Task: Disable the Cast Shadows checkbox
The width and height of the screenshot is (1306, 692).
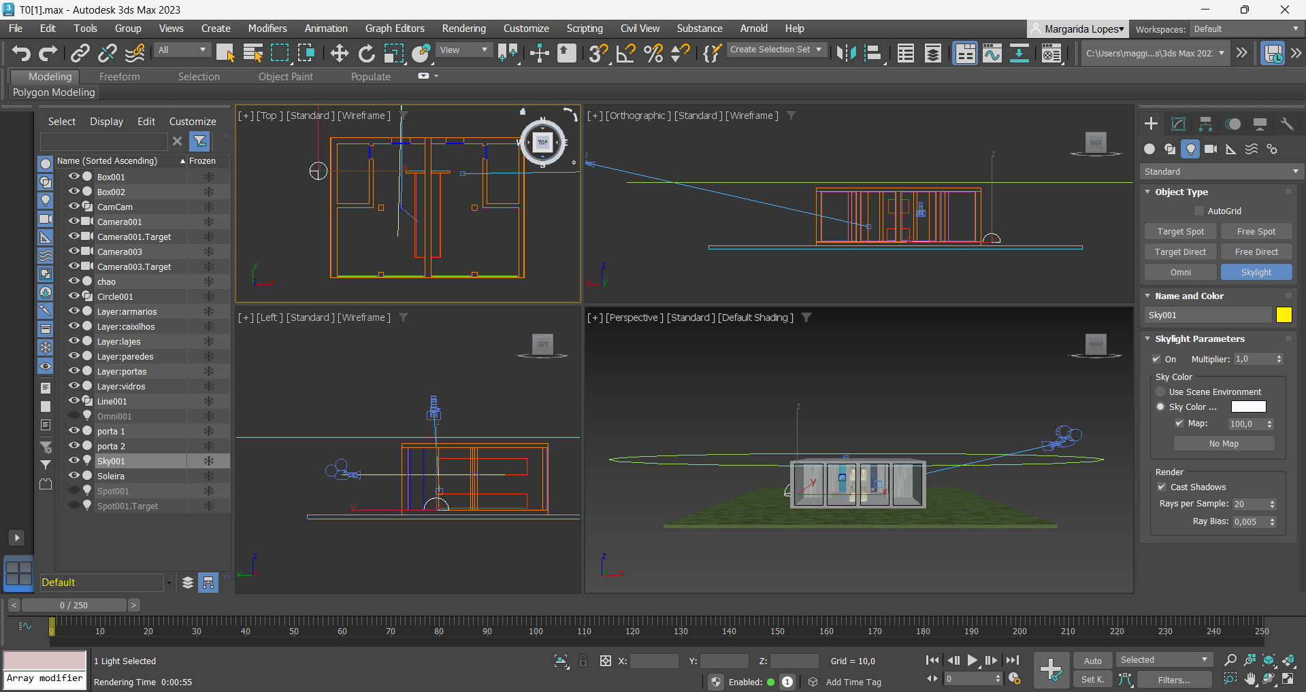Action: (x=1162, y=487)
